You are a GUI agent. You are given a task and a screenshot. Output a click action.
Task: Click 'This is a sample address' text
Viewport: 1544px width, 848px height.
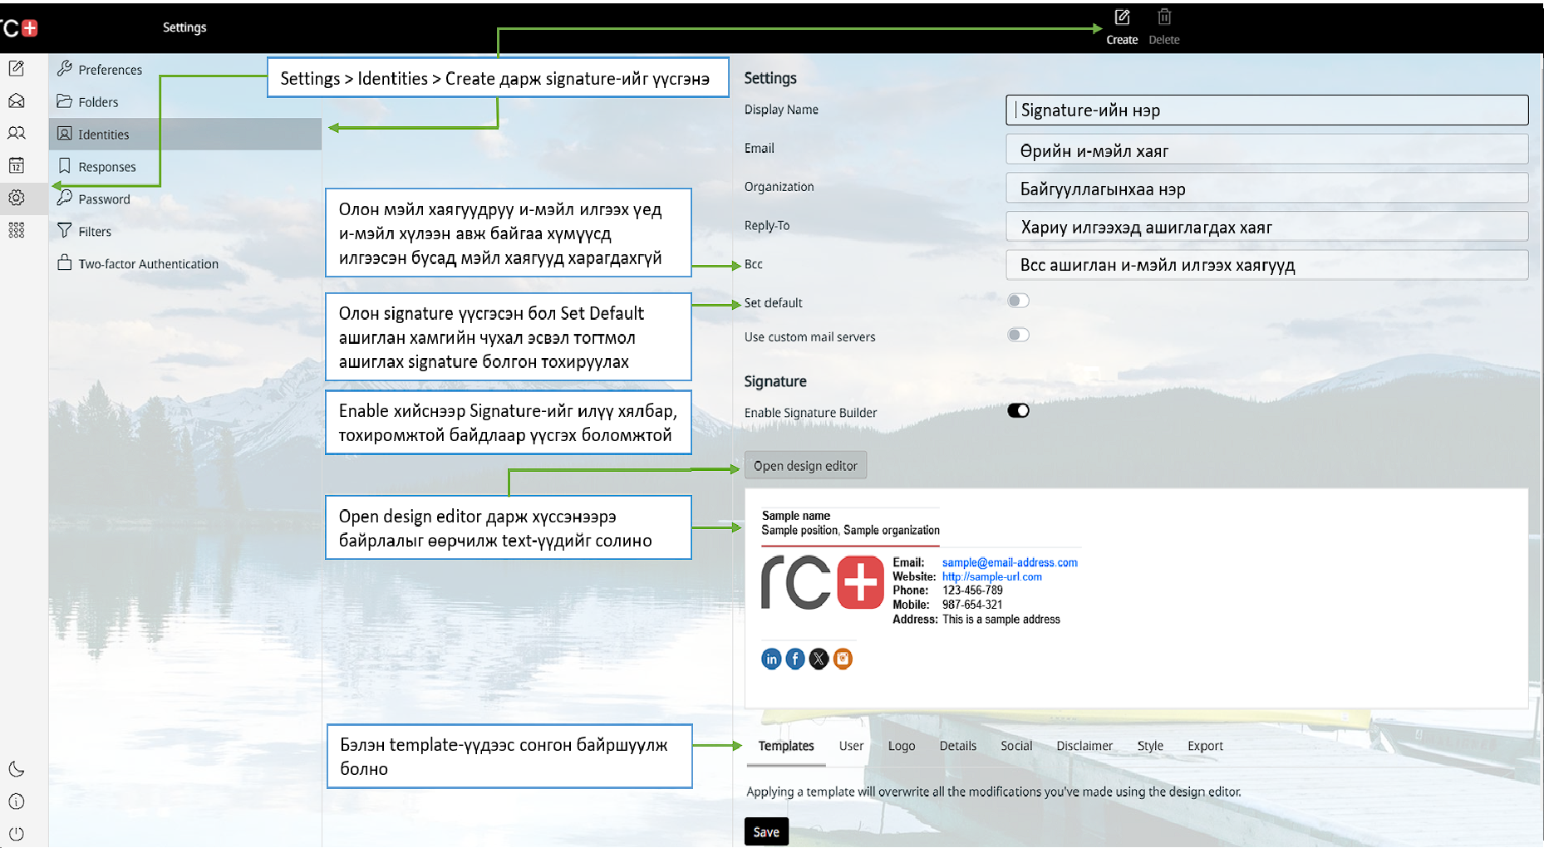click(x=1001, y=619)
